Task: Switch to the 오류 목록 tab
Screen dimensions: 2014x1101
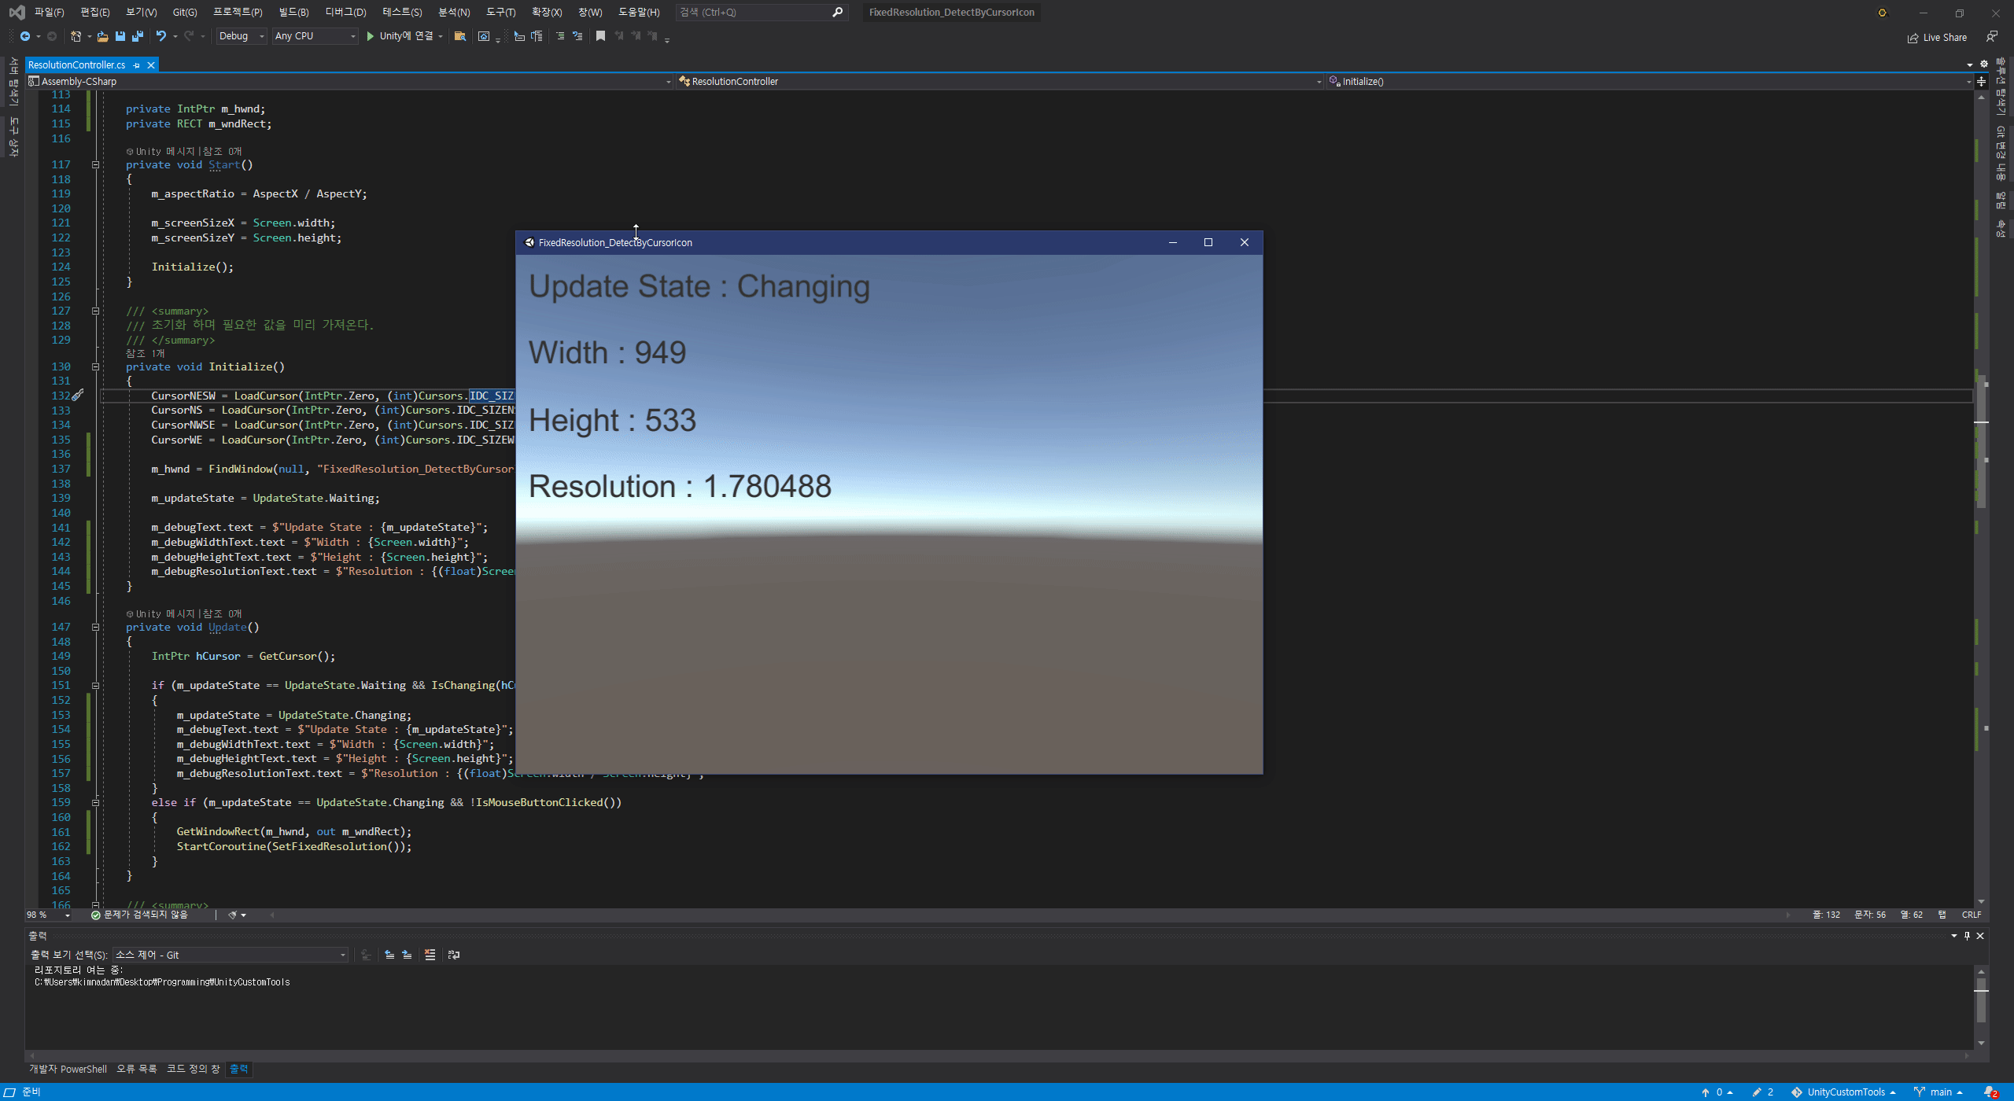Action: point(137,1069)
